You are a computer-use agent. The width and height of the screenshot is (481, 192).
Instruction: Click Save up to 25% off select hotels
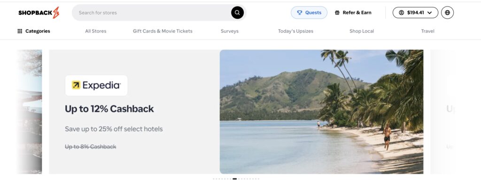(114, 129)
